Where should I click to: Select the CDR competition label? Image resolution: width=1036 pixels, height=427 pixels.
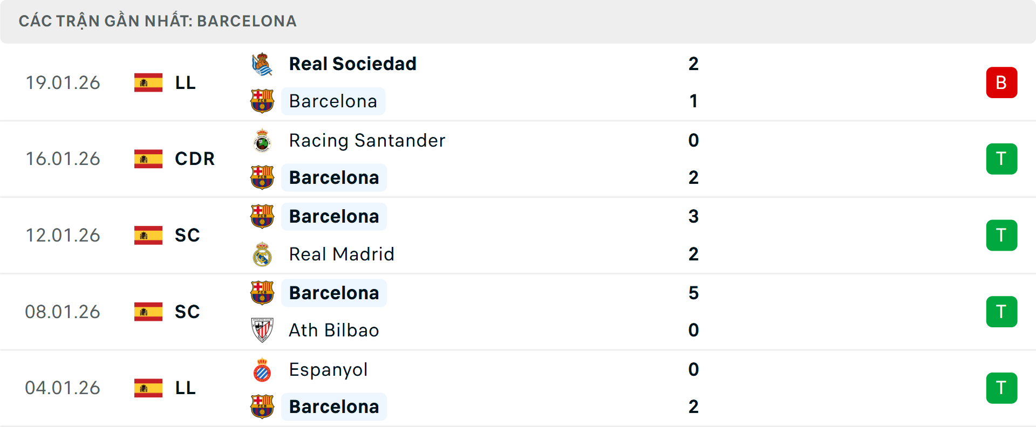(x=194, y=159)
